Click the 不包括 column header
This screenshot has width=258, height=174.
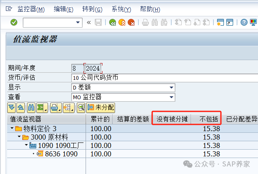(206, 119)
